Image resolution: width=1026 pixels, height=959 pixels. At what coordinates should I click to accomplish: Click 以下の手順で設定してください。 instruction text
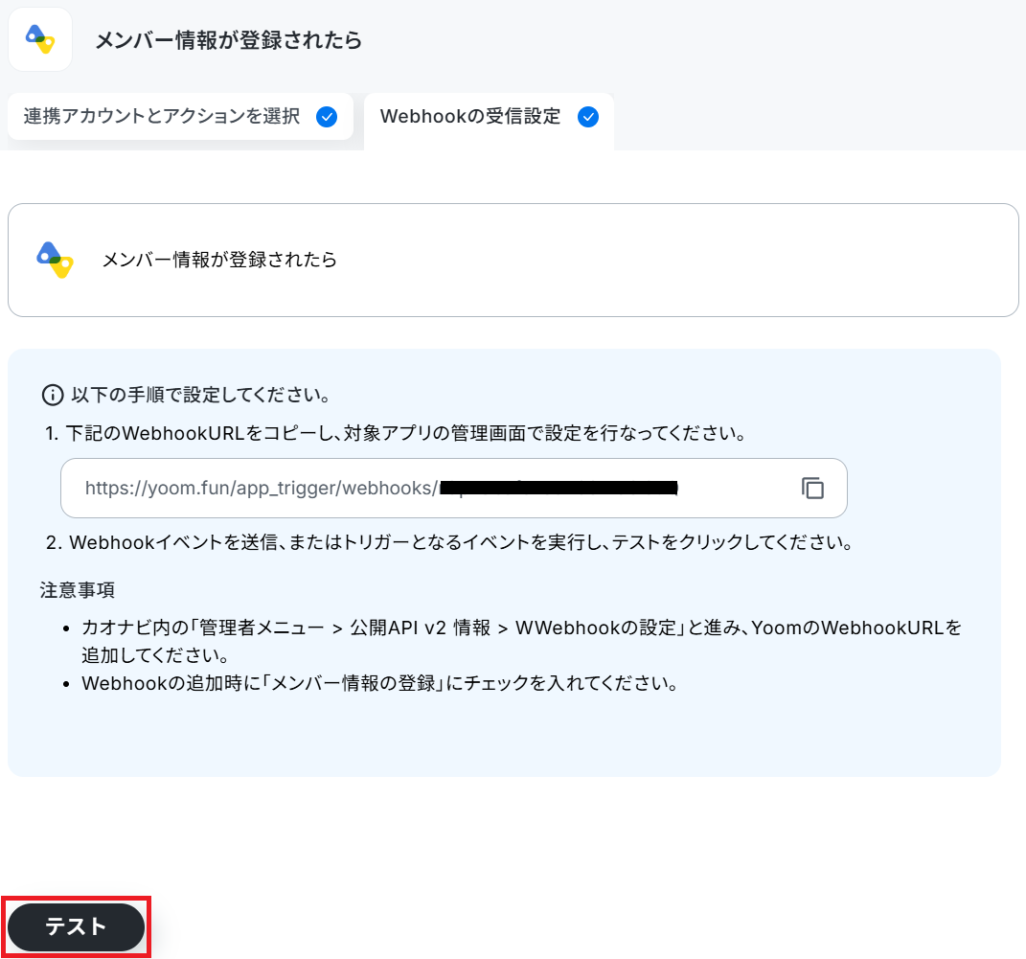pyautogui.click(x=201, y=395)
